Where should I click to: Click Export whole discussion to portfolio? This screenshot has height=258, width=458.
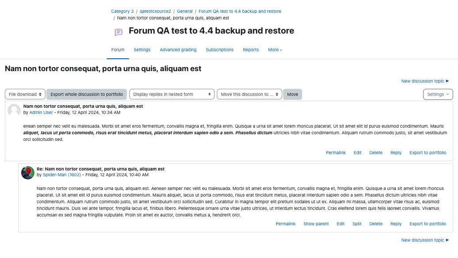click(87, 95)
